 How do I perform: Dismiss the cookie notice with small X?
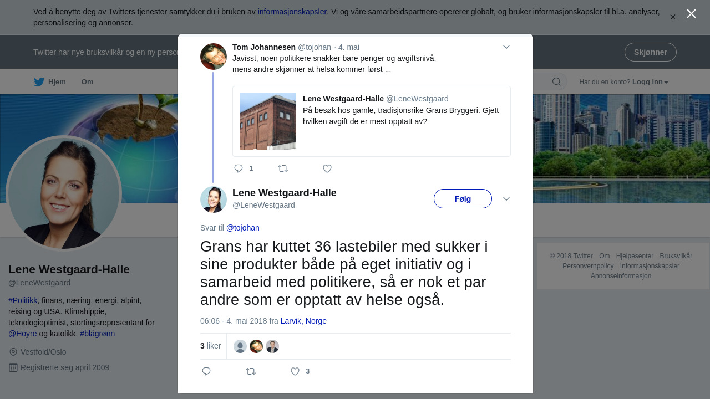point(673,17)
